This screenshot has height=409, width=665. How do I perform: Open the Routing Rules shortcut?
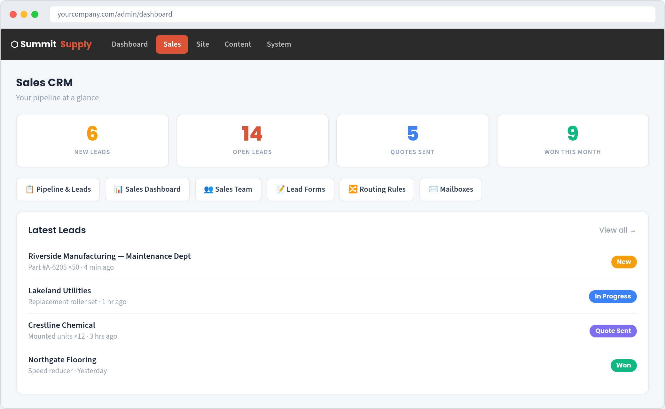[377, 189]
